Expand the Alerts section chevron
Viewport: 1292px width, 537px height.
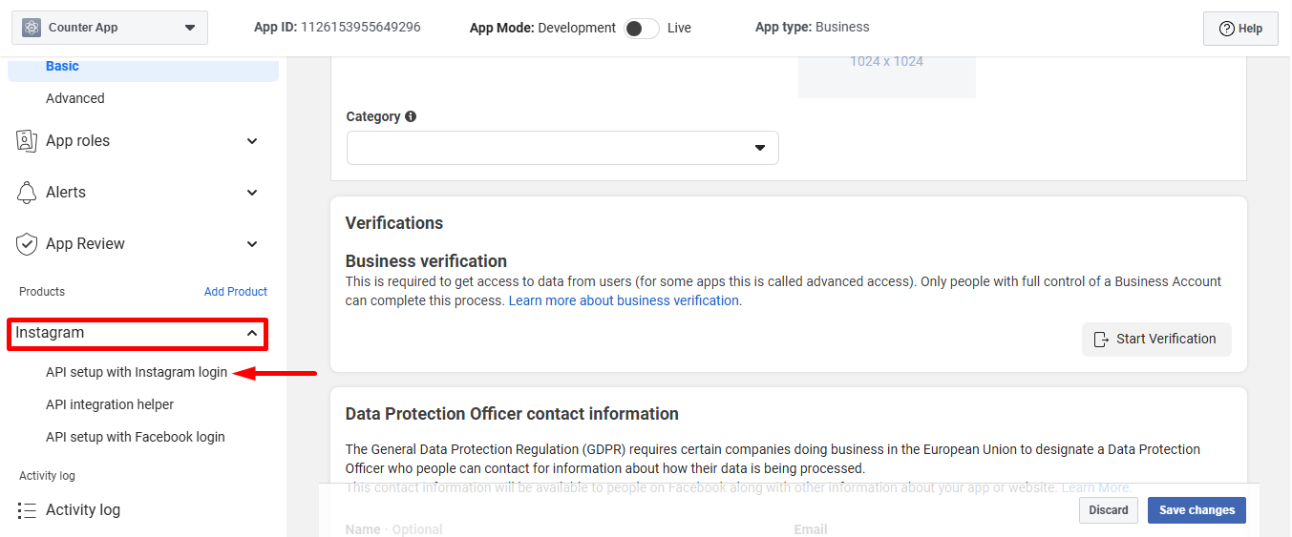[x=252, y=193]
